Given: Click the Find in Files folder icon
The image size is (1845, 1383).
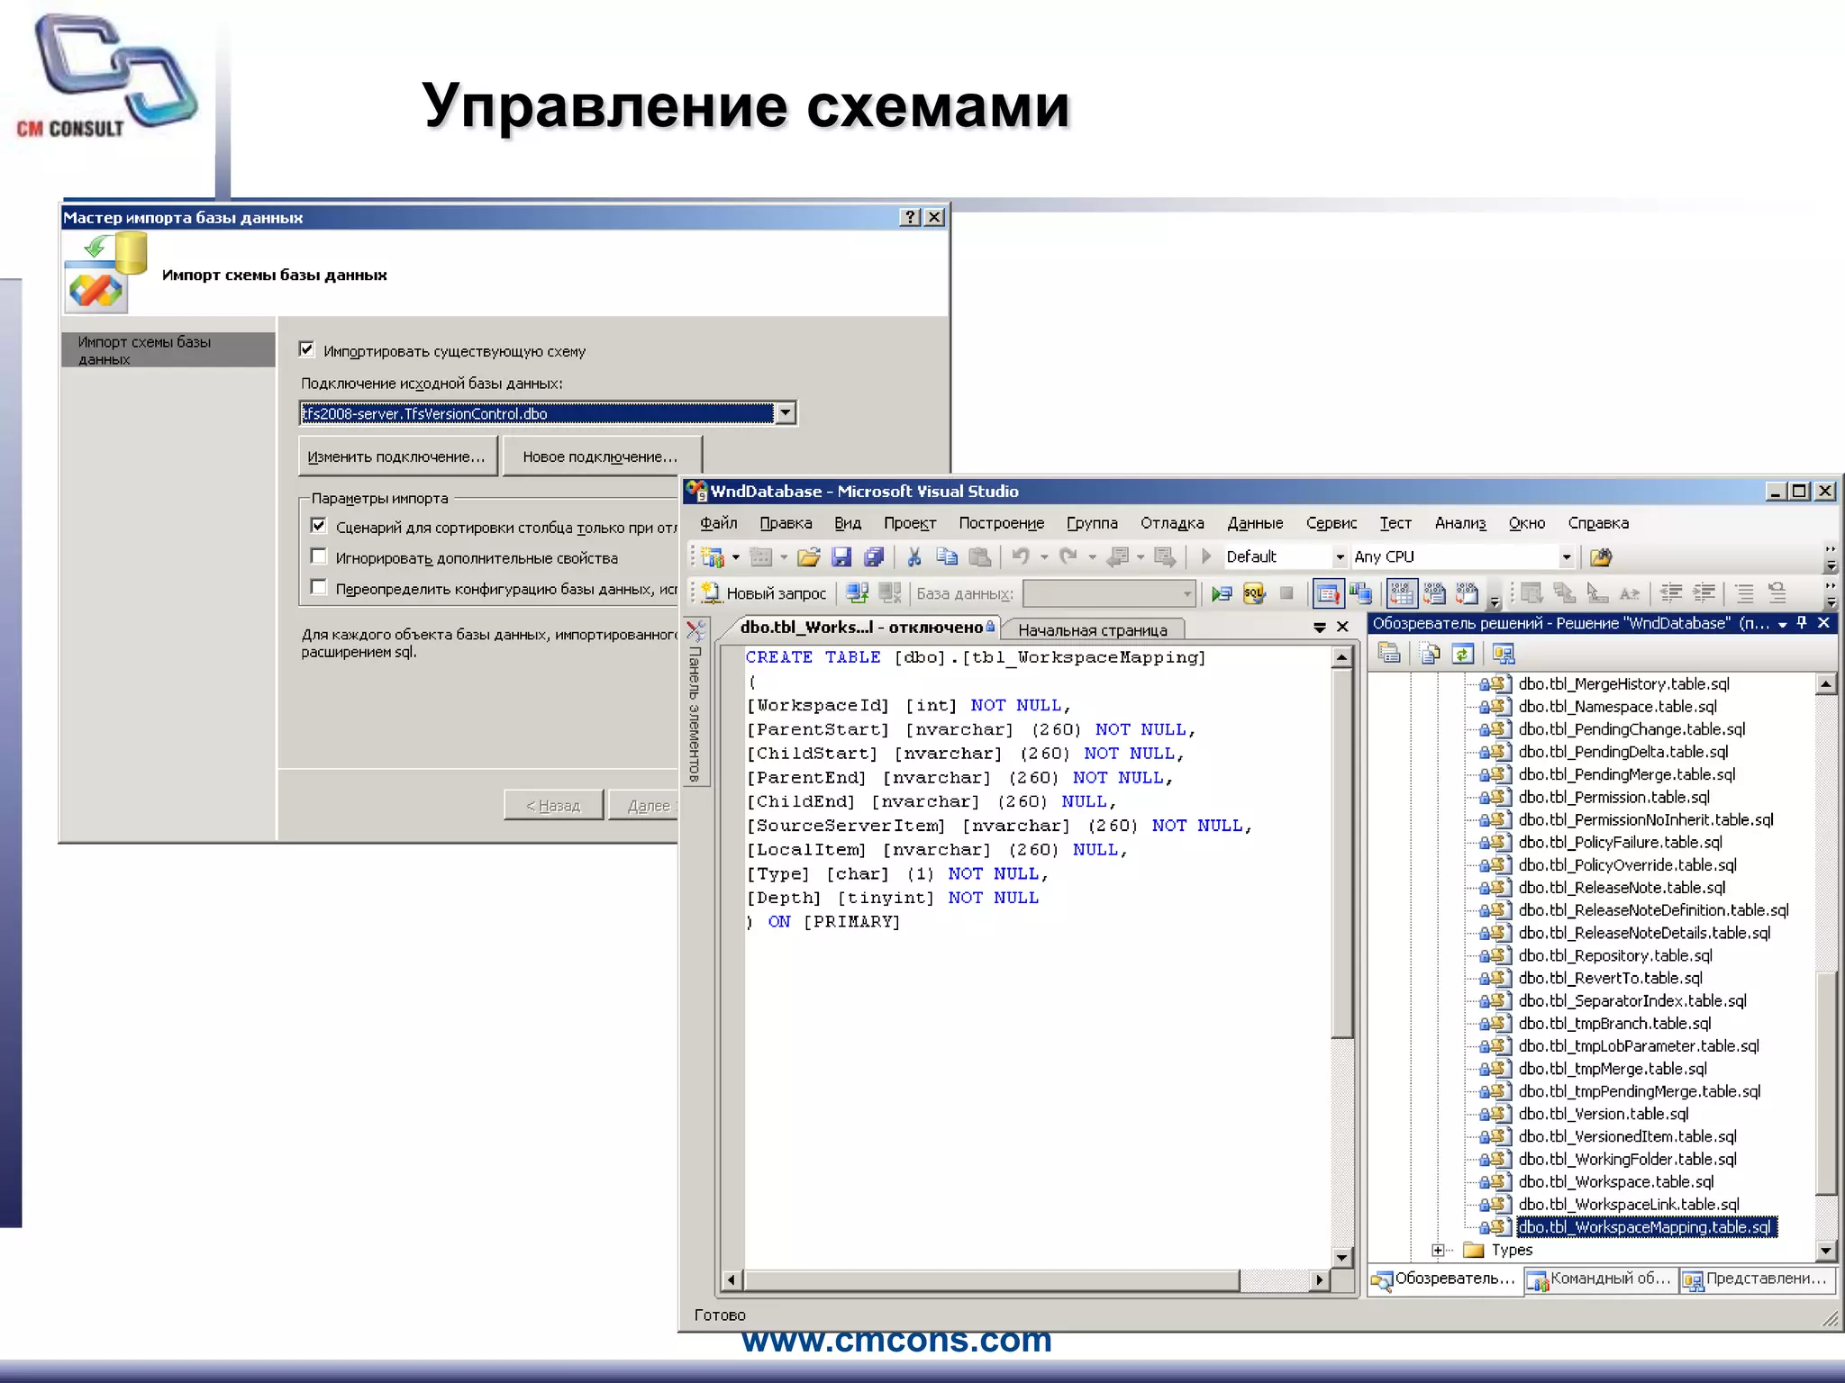Looking at the screenshot, I should pos(1600,557).
